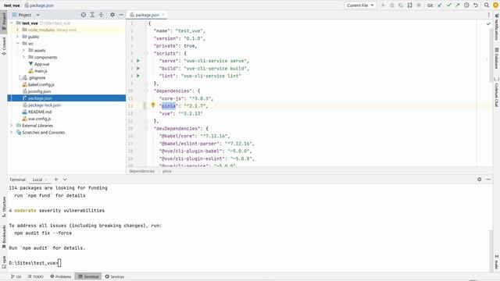The height and width of the screenshot is (281, 500).
Task: Add new terminal session plus icon
Action: click(56, 180)
